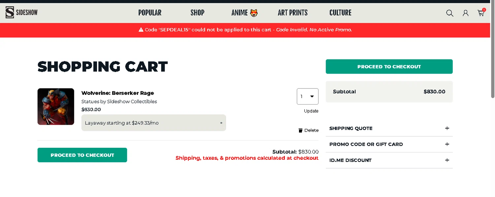The width and height of the screenshot is (495, 197).
Task: Open Wolverine: Berserker Rage product link
Action: [117, 93]
